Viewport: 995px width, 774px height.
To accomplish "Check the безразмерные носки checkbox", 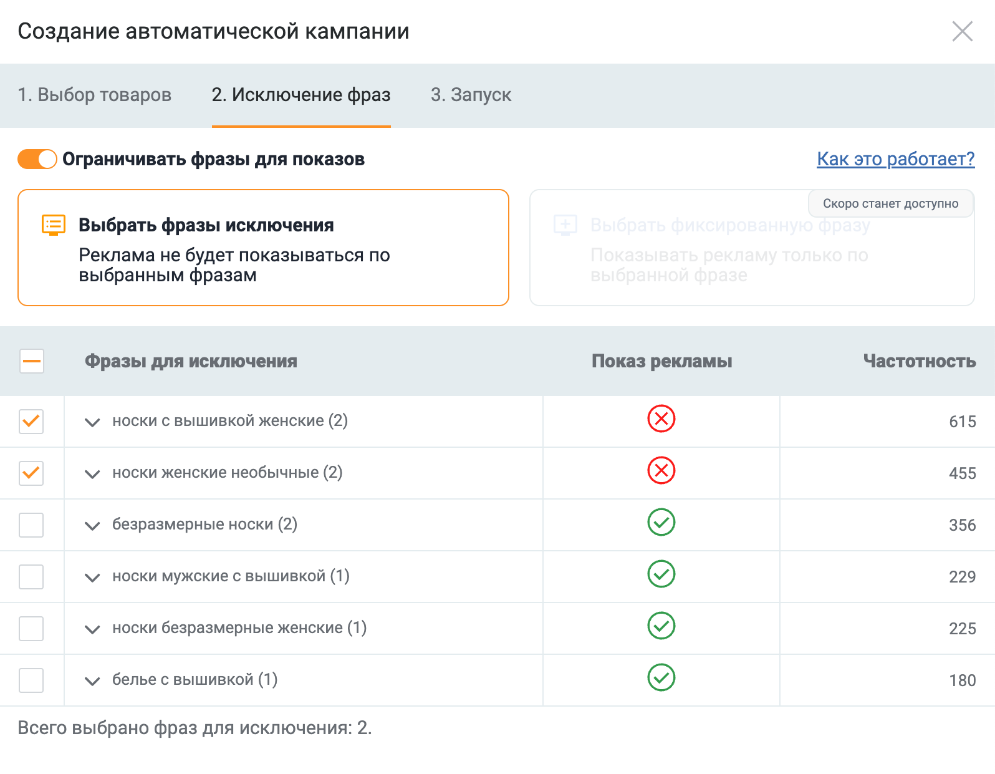I will 31,525.
